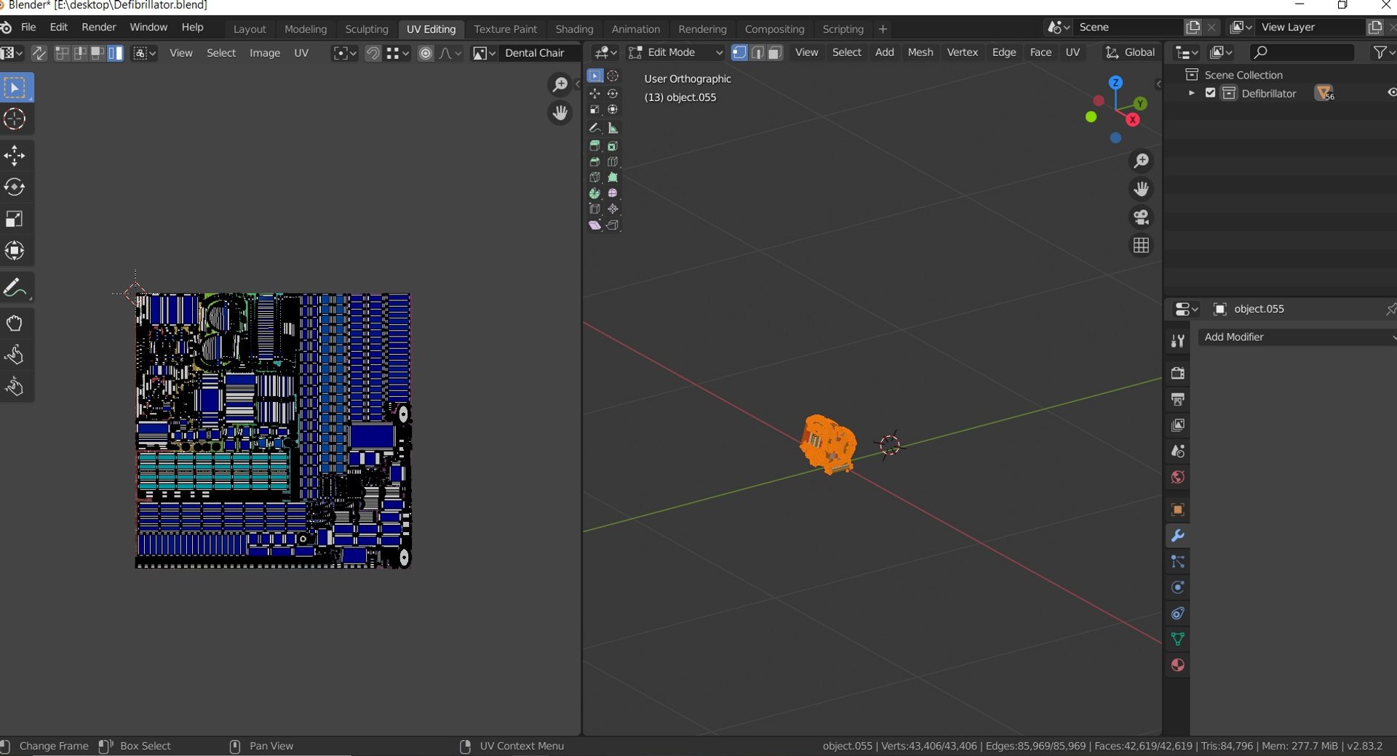Open UV editor type dropdown

click(x=12, y=53)
